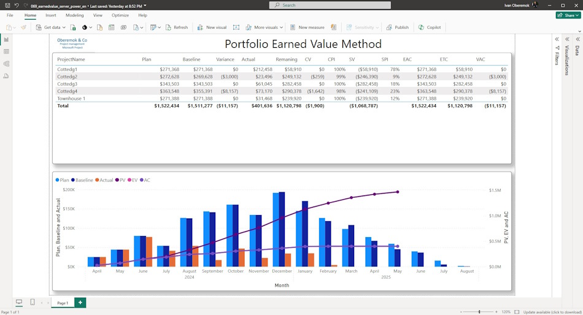
Task: Open Transform data dropdown arrow
Action: tap(159, 28)
